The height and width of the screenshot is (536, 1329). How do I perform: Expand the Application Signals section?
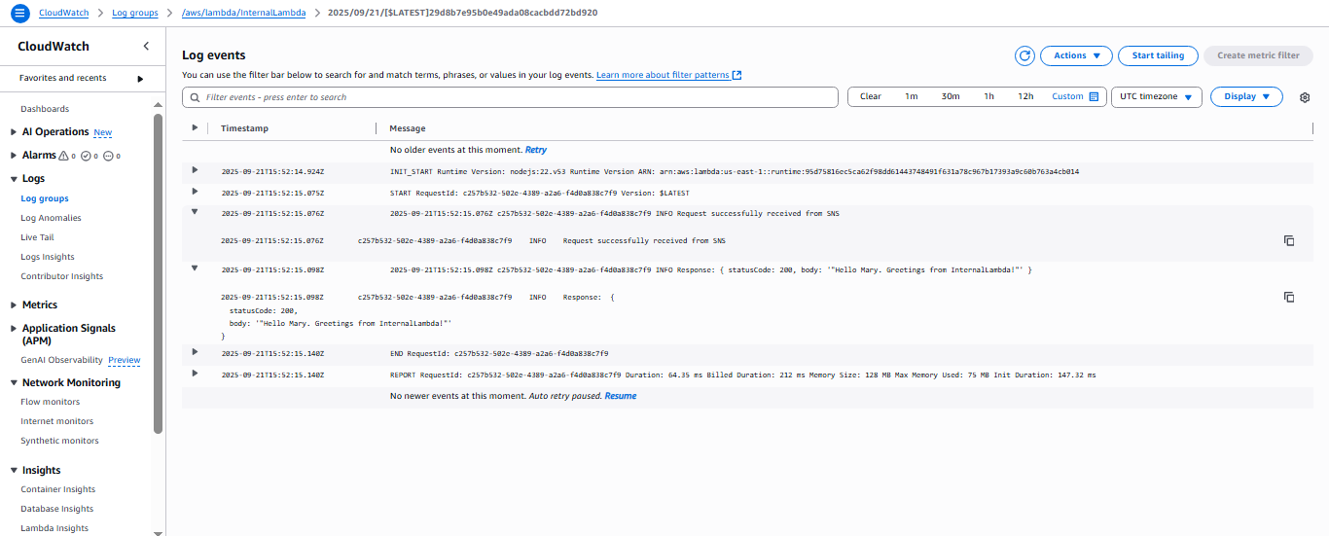click(x=13, y=329)
